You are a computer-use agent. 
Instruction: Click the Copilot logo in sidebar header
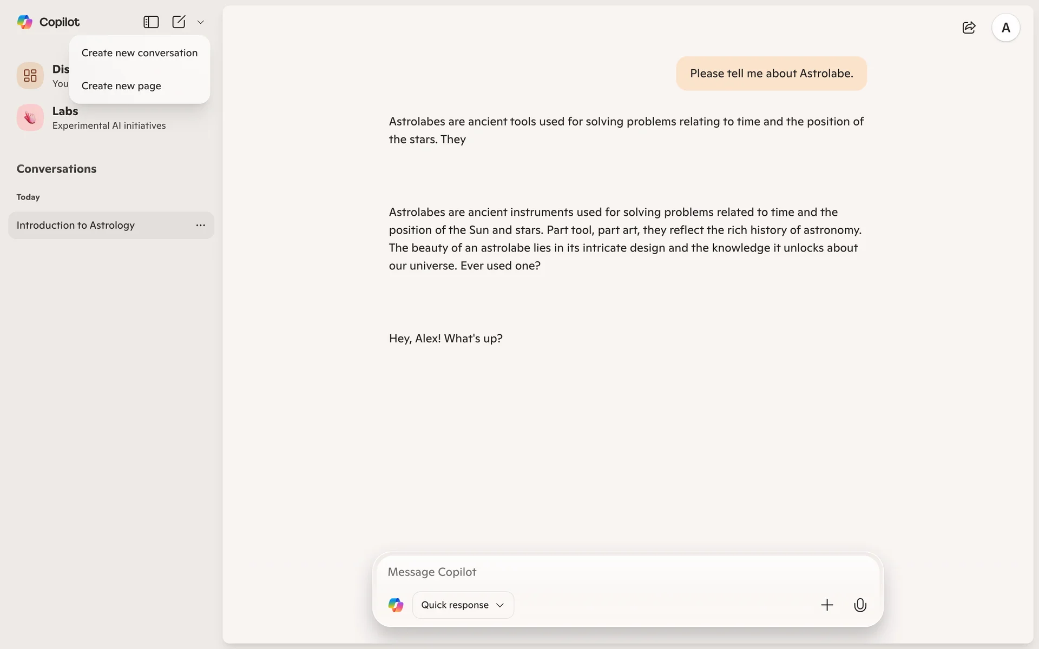[x=25, y=22]
